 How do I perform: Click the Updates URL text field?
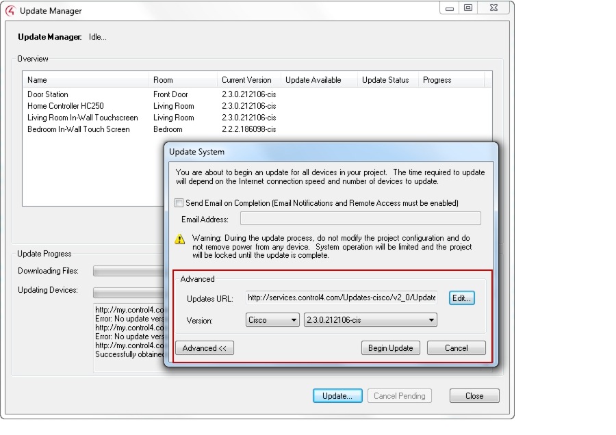click(341, 298)
